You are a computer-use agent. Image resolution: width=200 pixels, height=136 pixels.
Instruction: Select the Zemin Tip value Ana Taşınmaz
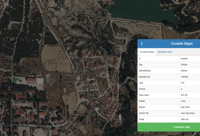187,113
